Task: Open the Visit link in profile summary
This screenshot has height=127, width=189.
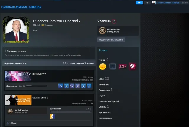Action: click(35, 30)
